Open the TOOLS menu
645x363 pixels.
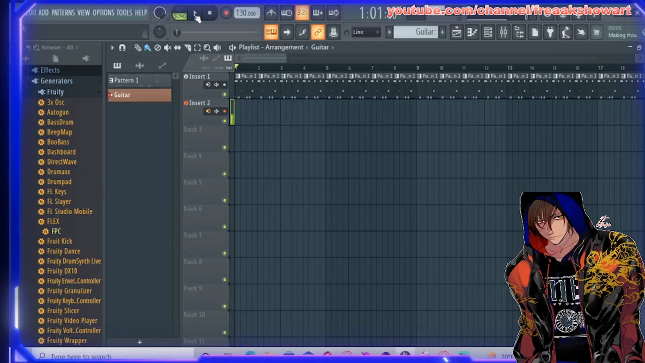point(124,13)
